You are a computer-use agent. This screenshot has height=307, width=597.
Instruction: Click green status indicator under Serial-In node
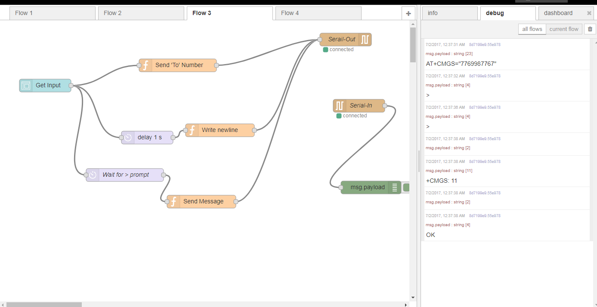(339, 116)
